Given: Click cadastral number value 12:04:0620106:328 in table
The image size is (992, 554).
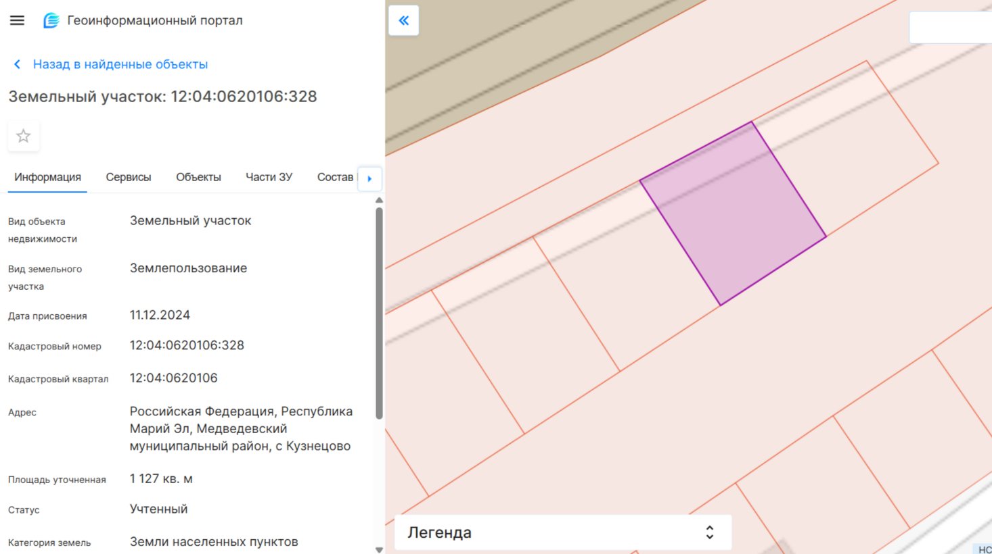Looking at the screenshot, I should [x=187, y=345].
